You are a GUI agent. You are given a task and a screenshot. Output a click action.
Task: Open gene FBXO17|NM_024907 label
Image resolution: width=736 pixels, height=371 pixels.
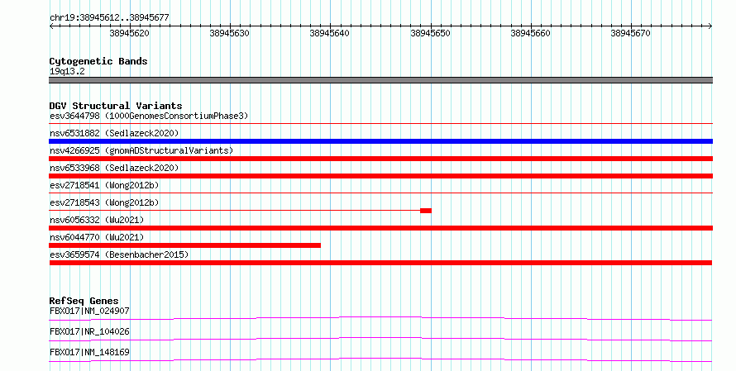click(89, 311)
